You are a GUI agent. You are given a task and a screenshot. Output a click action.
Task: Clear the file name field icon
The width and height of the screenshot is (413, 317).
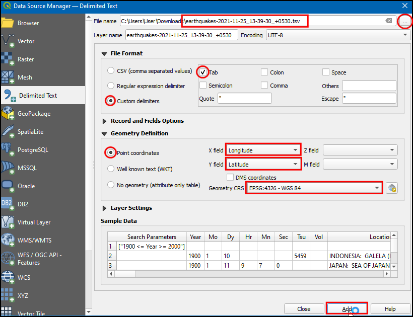[389, 21]
